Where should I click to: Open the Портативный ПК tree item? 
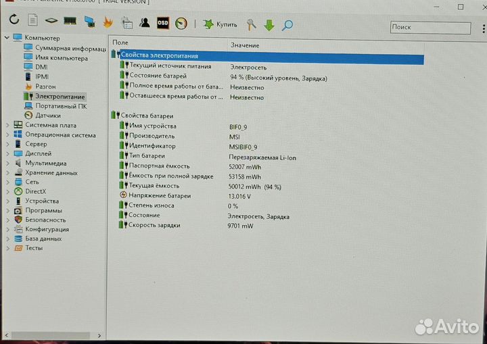pos(60,106)
